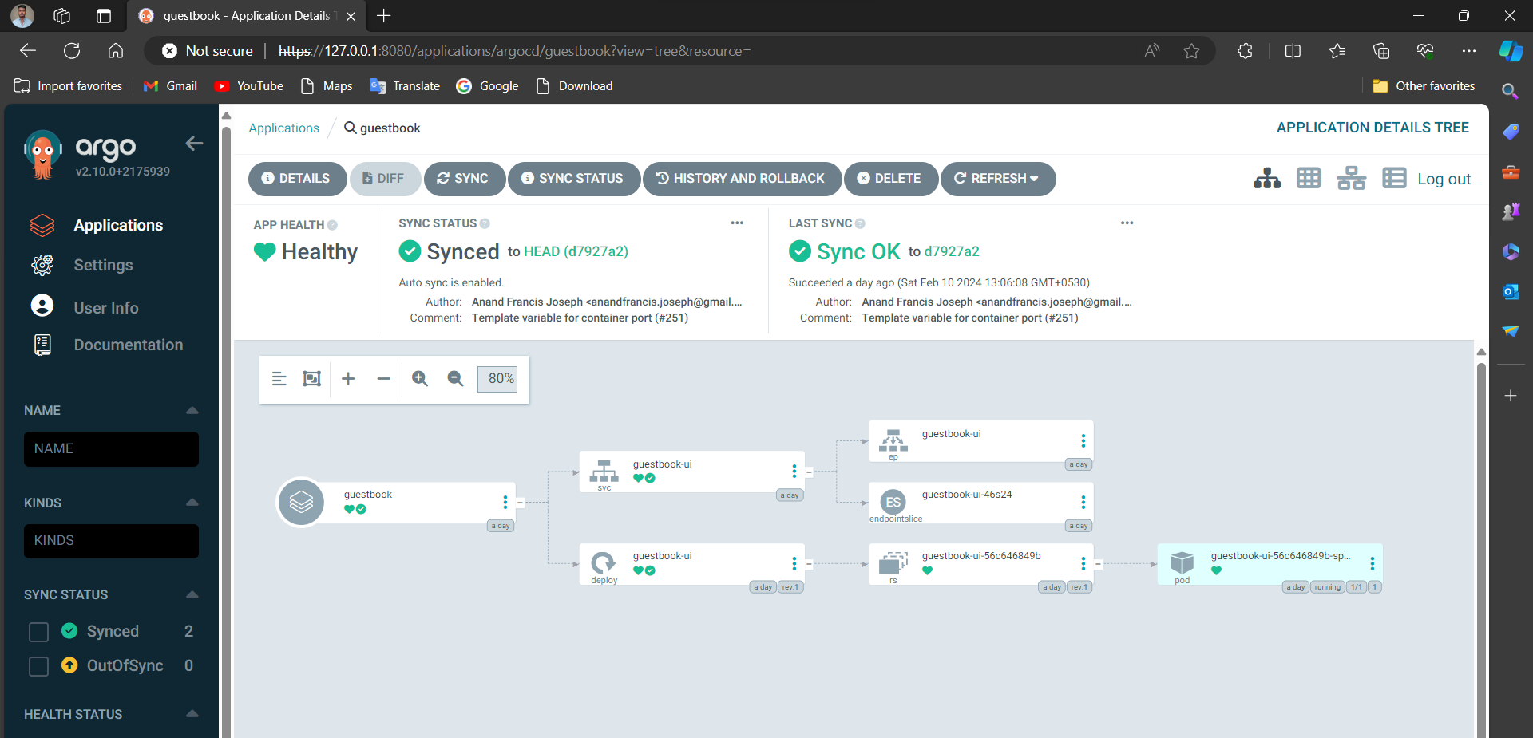
Task: Click the compact tree layout icon
Action: 279,379
